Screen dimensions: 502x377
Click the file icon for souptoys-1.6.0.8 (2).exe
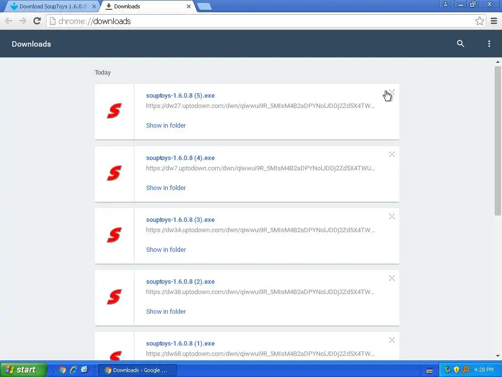pos(114,297)
